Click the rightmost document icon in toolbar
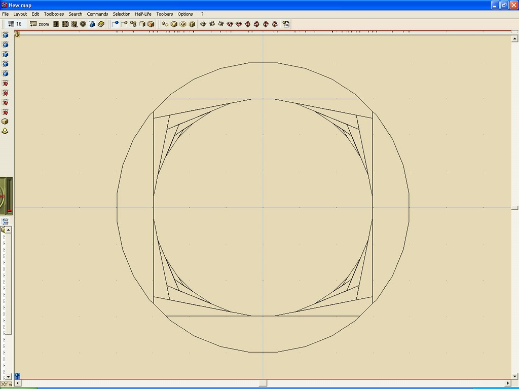 pos(286,24)
